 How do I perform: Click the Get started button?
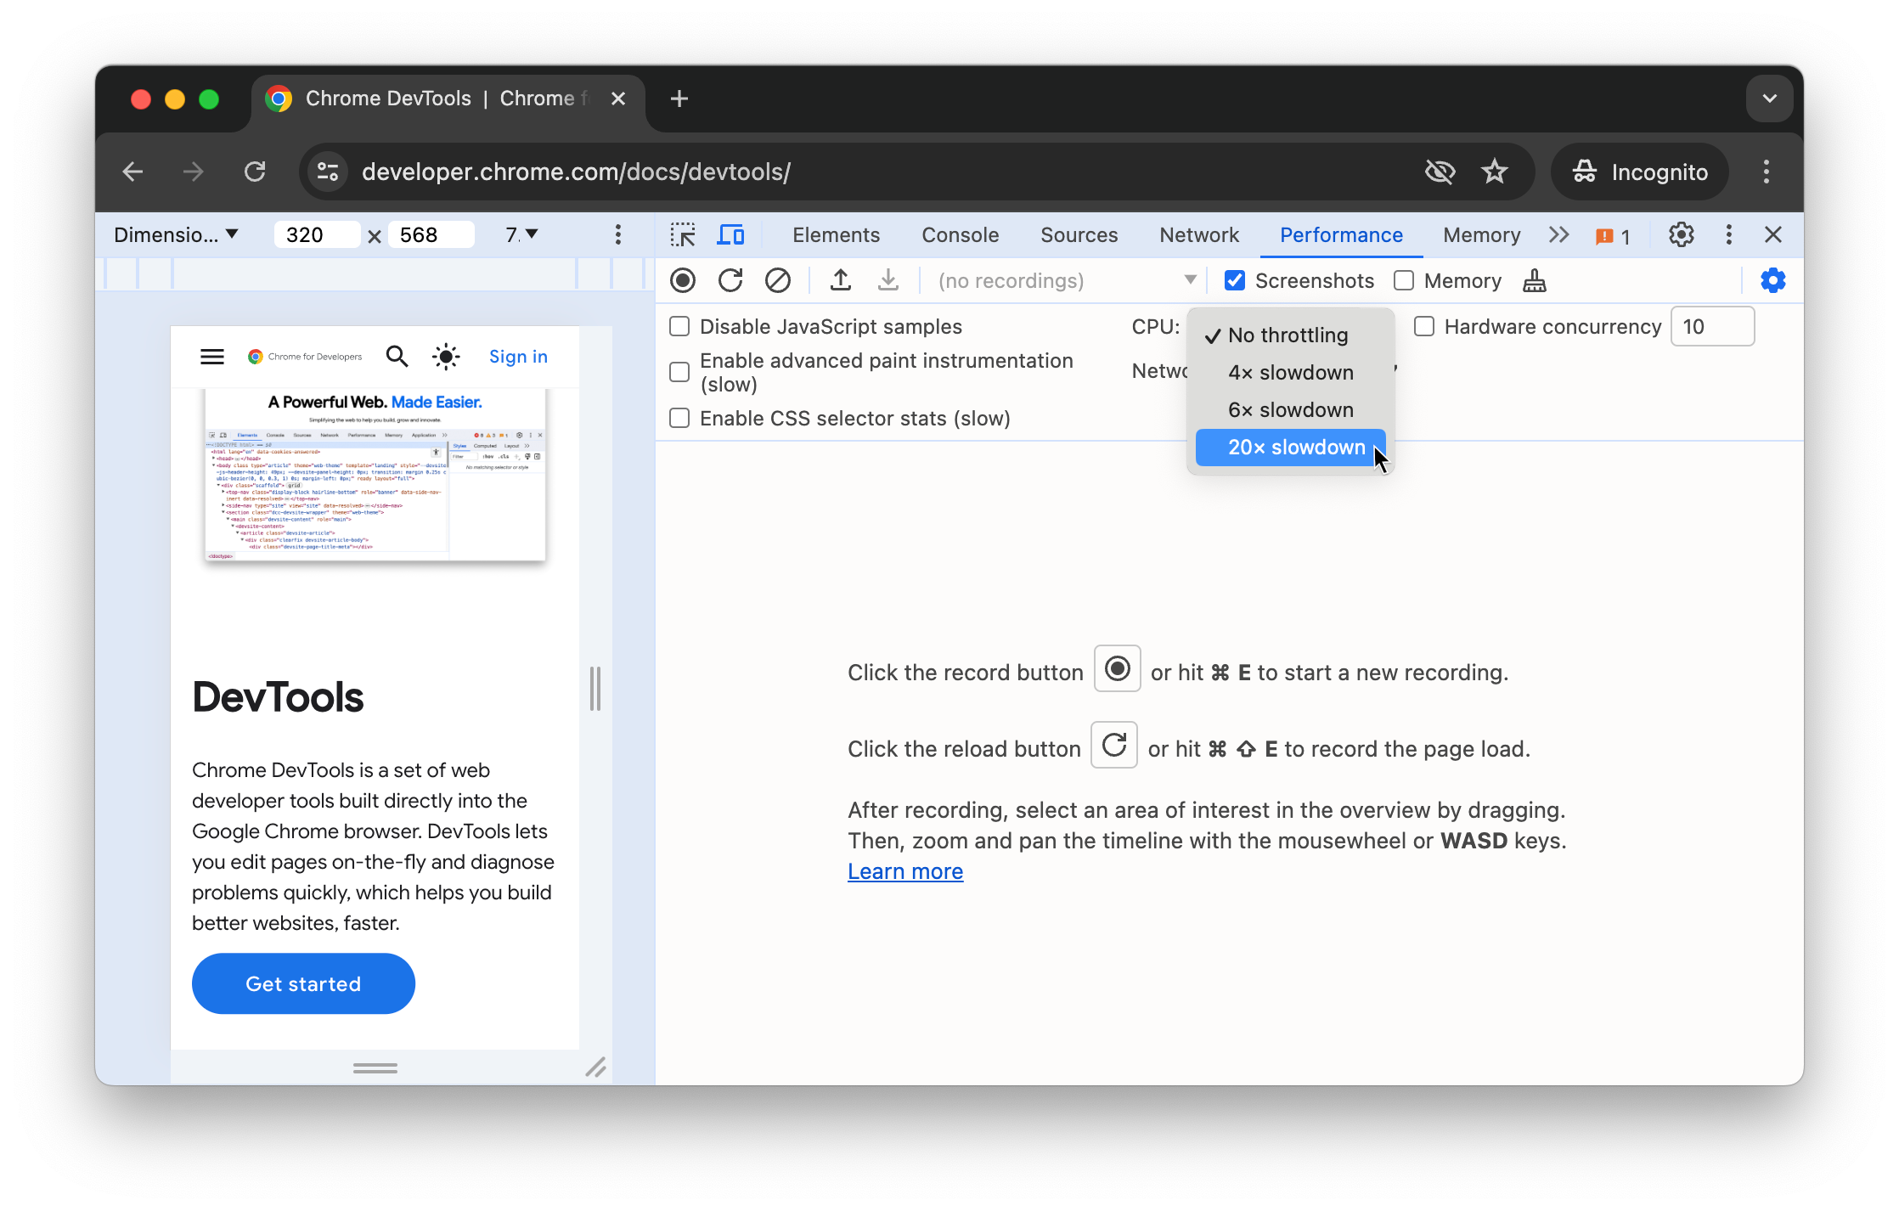pyautogui.click(x=303, y=983)
